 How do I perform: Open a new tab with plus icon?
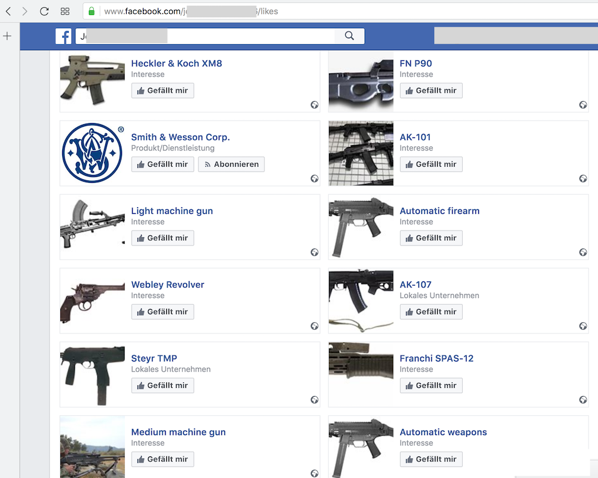[7, 36]
